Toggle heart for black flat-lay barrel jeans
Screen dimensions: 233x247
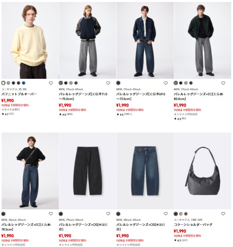click(x=108, y=214)
